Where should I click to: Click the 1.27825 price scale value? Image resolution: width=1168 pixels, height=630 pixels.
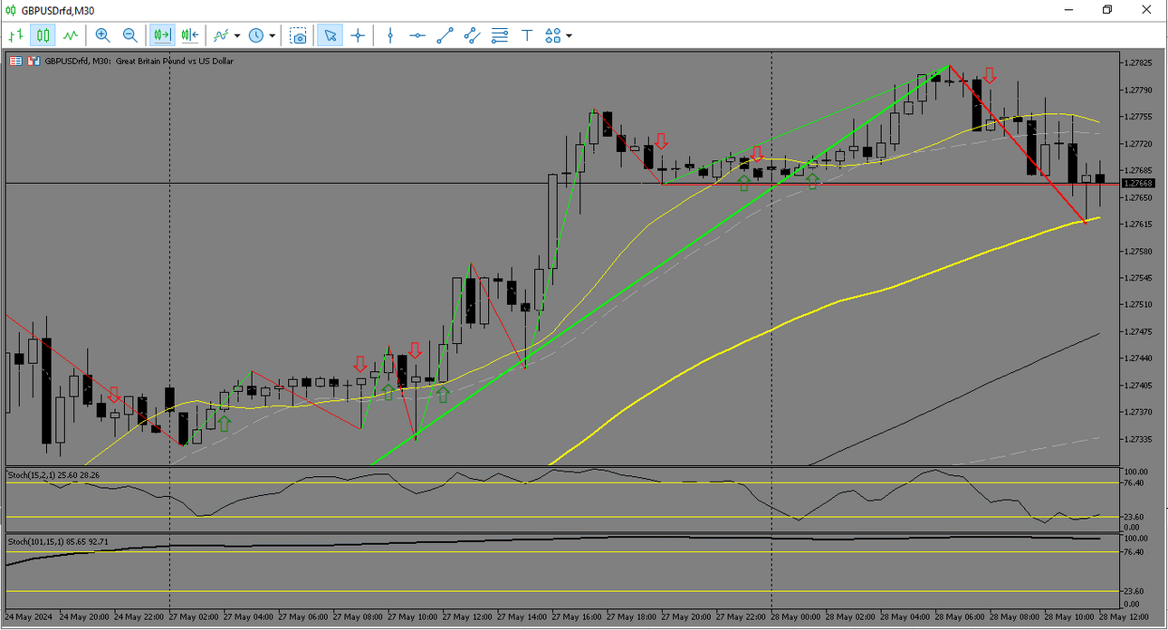tap(1137, 63)
